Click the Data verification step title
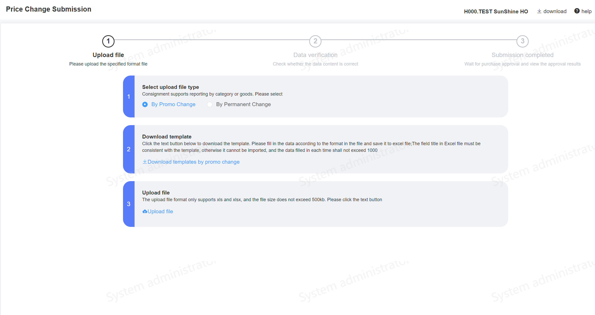 315,55
